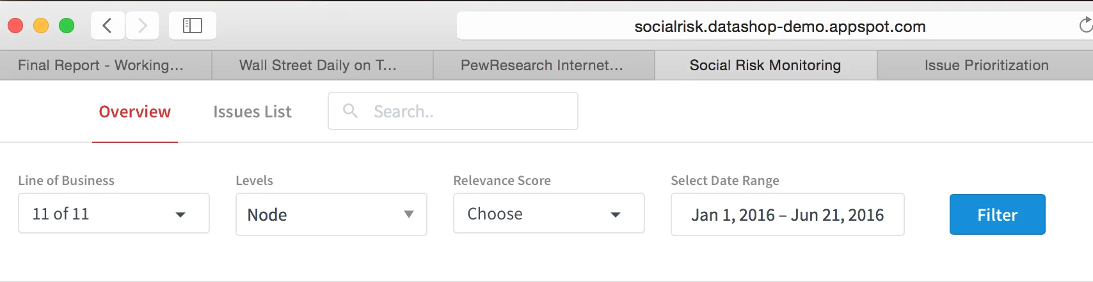1093x282 pixels.
Task: Switch to the Issues List tab
Action: click(252, 112)
